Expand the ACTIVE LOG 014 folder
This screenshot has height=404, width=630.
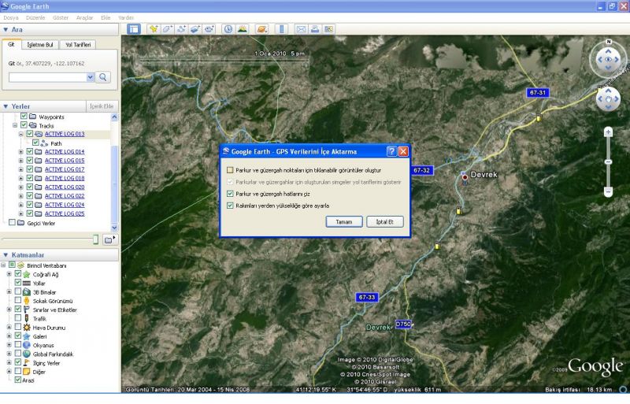pyautogui.click(x=20, y=151)
